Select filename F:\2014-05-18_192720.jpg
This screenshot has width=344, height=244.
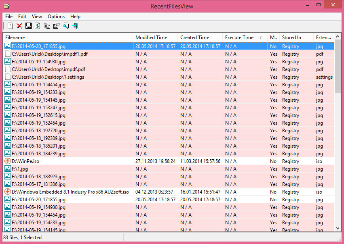[39, 131]
